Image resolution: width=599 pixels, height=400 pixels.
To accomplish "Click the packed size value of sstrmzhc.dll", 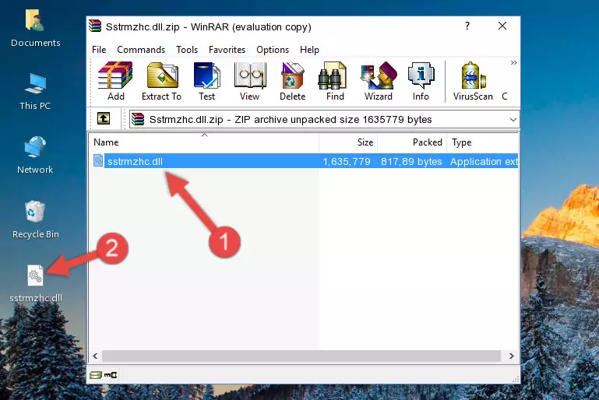I will click(x=411, y=161).
